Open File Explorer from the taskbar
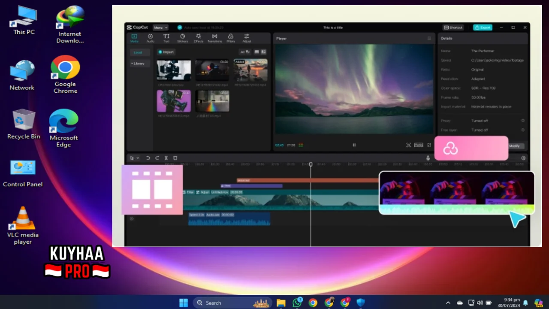This screenshot has height=309, width=549. [281, 303]
